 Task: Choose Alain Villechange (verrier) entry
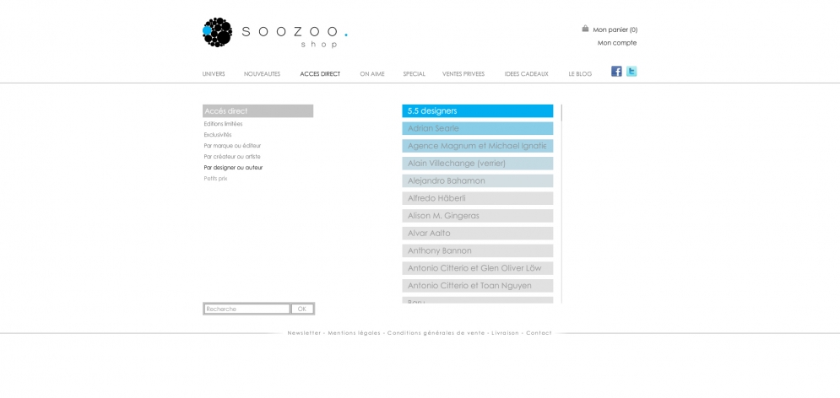click(x=478, y=164)
